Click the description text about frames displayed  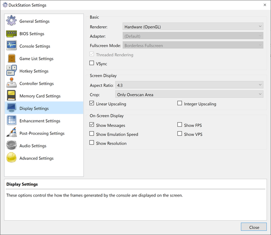pyautogui.click(x=94, y=195)
